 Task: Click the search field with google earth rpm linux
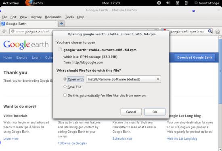pos(187,31)
